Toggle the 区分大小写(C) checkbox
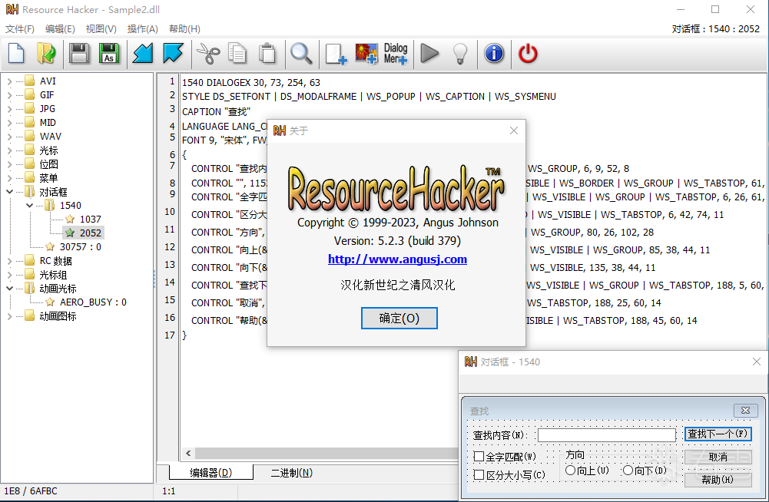This screenshot has height=502, width=769. (479, 474)
